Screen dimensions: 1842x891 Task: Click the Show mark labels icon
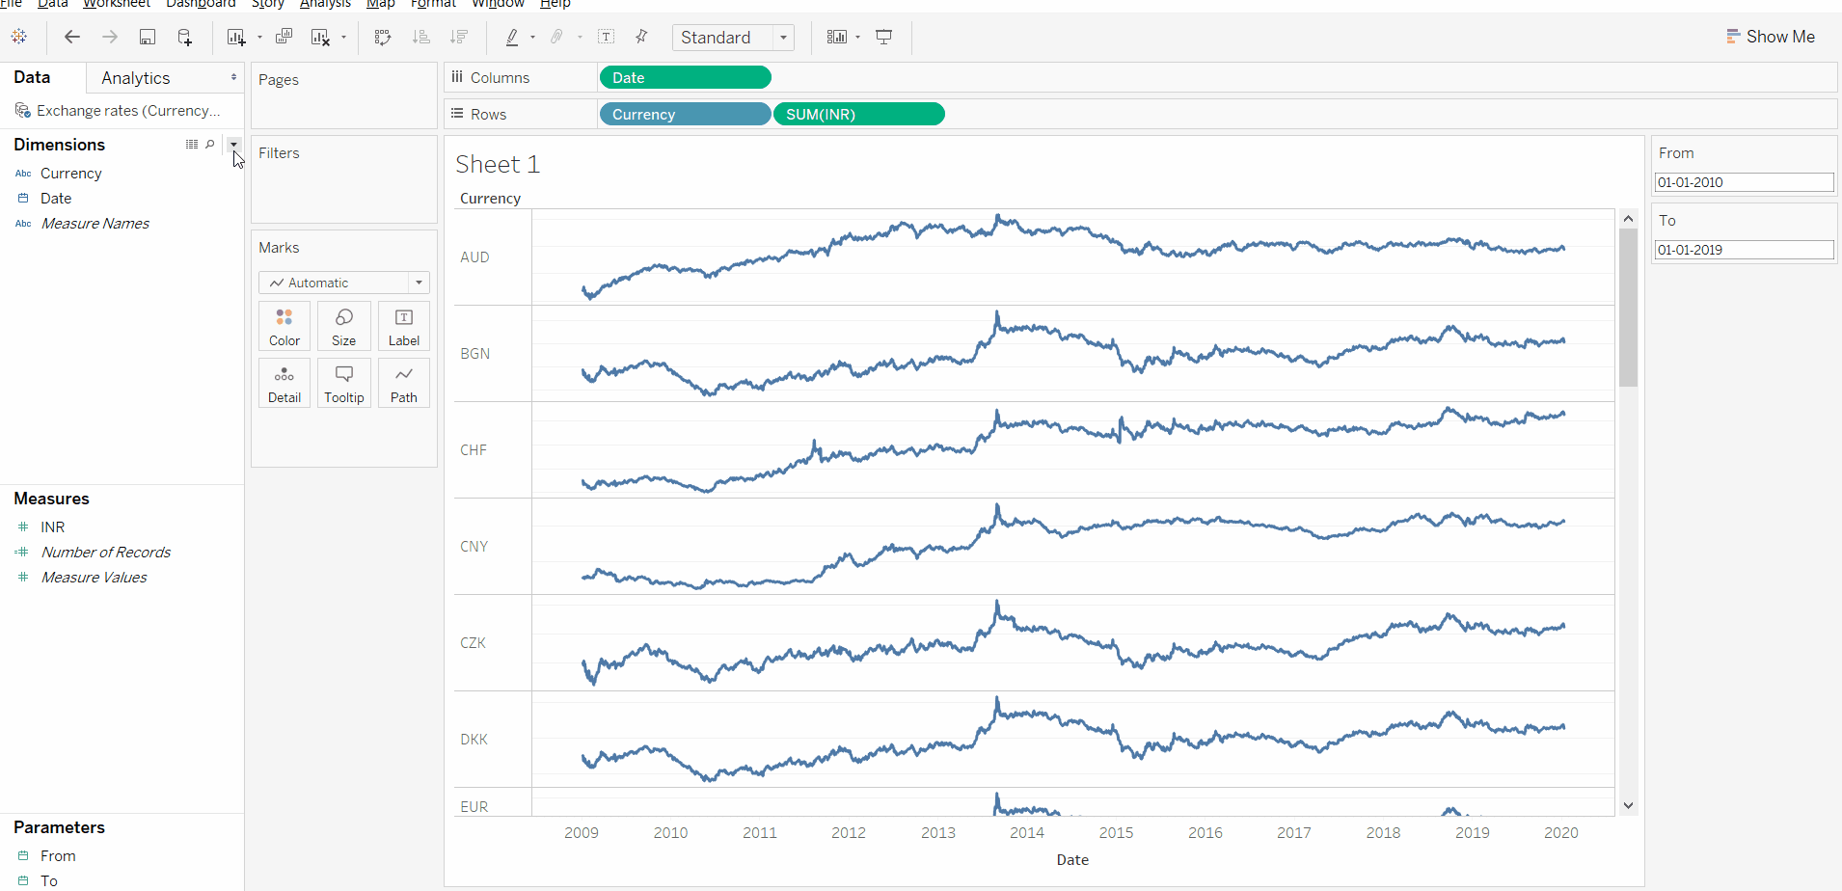coord(607,37)
